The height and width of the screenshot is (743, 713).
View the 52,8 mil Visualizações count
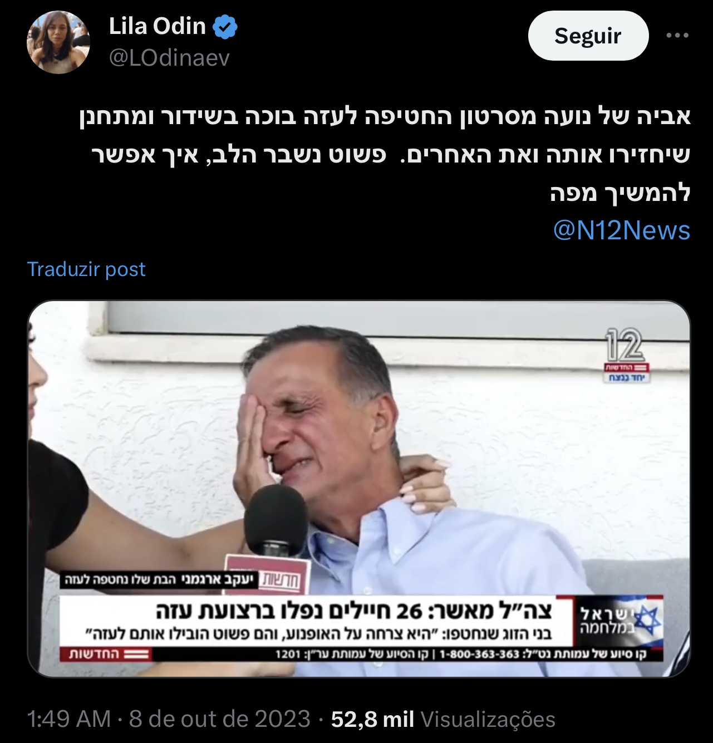tap(443, 719)
